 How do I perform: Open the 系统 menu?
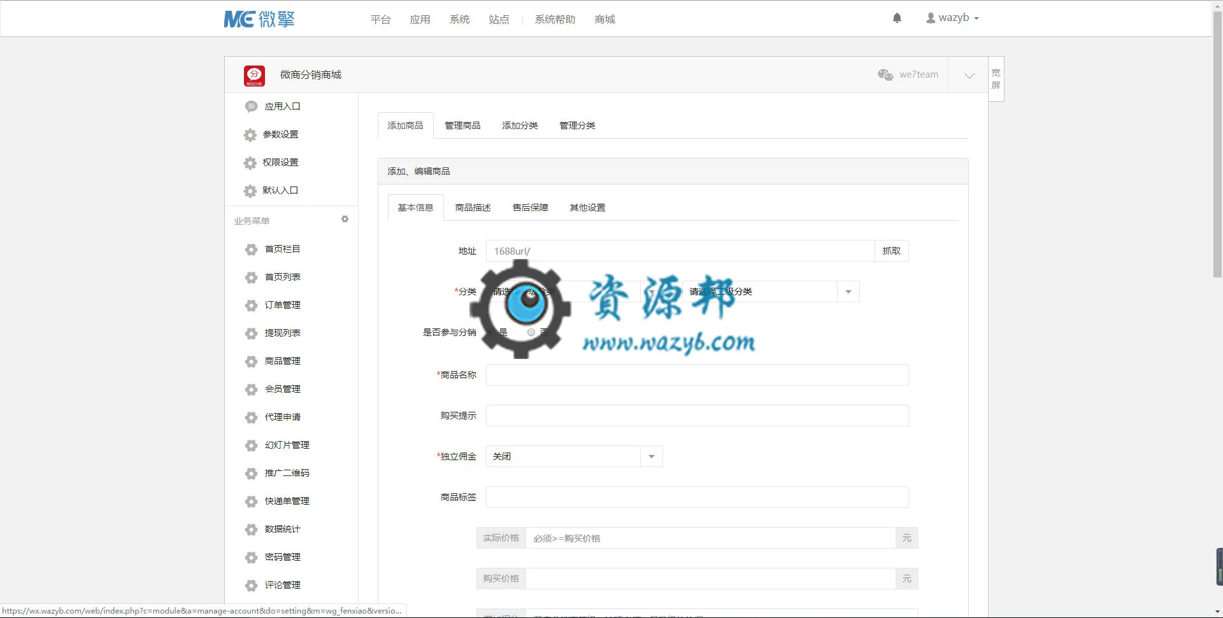click(459, 20)
